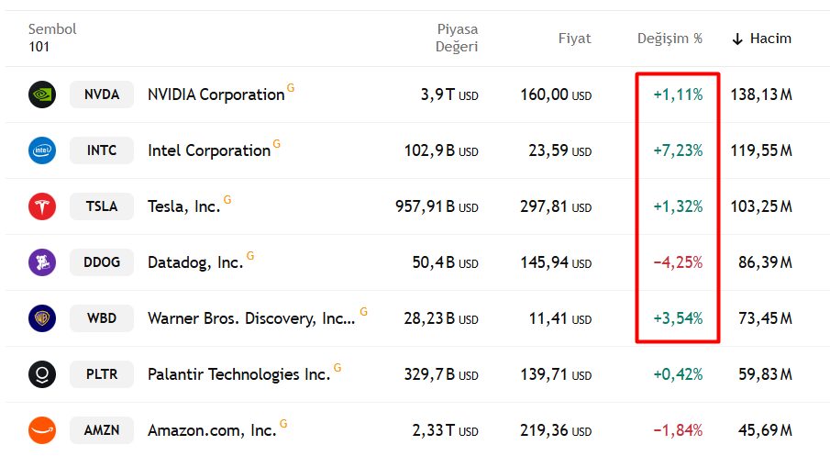The image size is (830, 456).
Task: Click the G superscript next to Datadog, Inc.
Action: (250, 256)
